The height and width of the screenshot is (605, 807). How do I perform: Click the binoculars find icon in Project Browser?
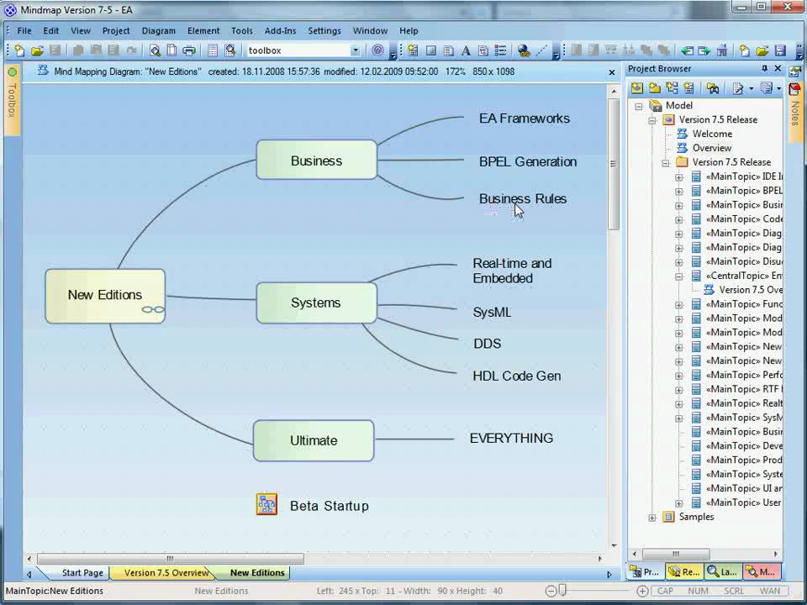click(x=713, y=88)
